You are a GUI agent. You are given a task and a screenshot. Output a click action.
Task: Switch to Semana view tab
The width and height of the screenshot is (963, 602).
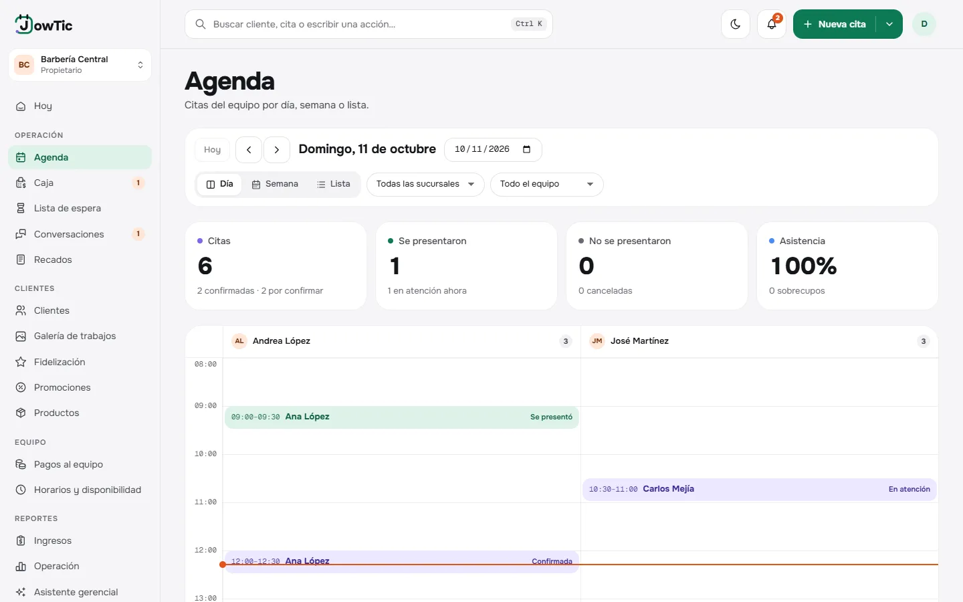[275, 184]
